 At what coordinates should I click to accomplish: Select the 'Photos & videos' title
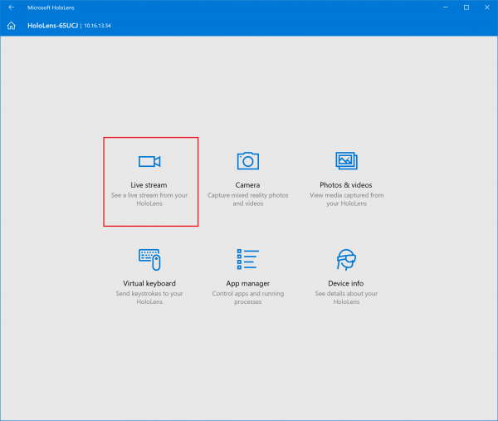[x=346, y=185]
